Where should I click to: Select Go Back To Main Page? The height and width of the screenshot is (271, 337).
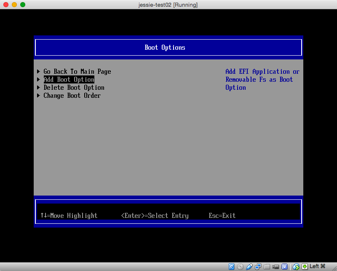pos(77,71)
